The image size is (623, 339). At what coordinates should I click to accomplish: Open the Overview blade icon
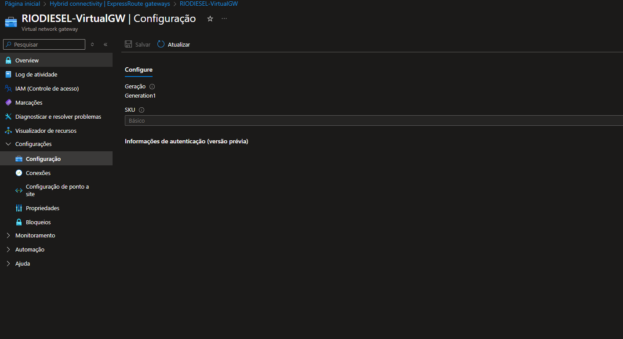9,60
